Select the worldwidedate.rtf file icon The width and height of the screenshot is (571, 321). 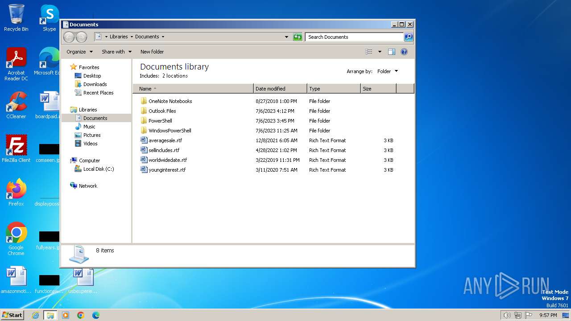pos(144,160)
